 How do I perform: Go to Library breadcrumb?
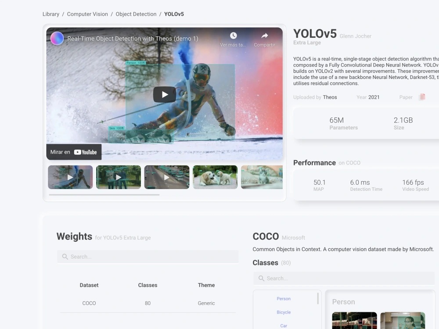(x=51, y=14)
